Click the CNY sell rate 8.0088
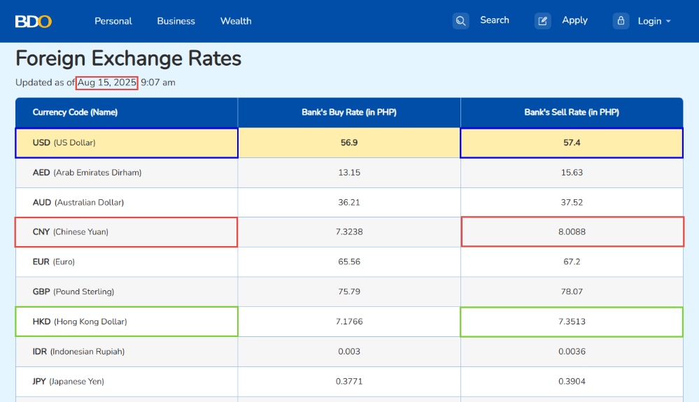This screenshot has height=402, width=699. click(572, 231)
